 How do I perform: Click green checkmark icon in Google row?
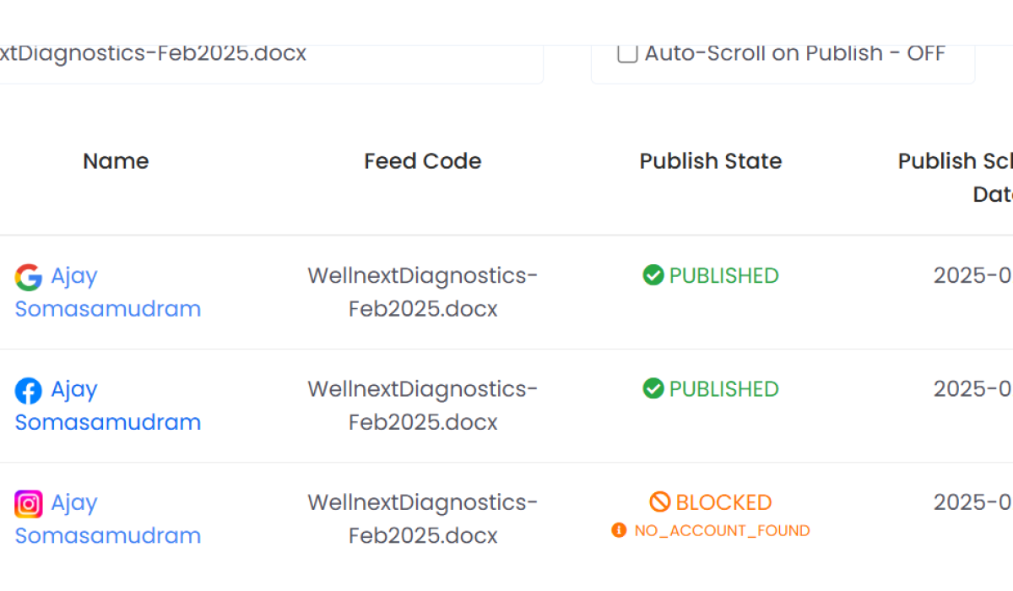pos(653,275)
